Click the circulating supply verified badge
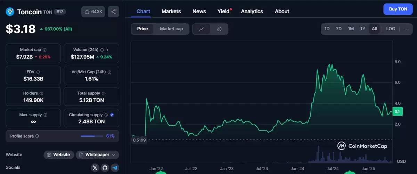Viewport: 417px width, 174px height. coord(112,115)
